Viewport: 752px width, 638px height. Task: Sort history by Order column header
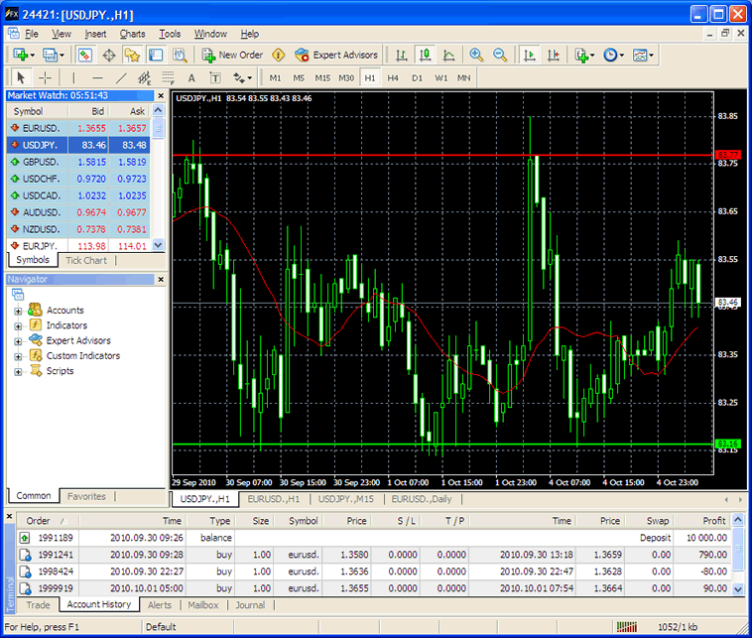47,521
